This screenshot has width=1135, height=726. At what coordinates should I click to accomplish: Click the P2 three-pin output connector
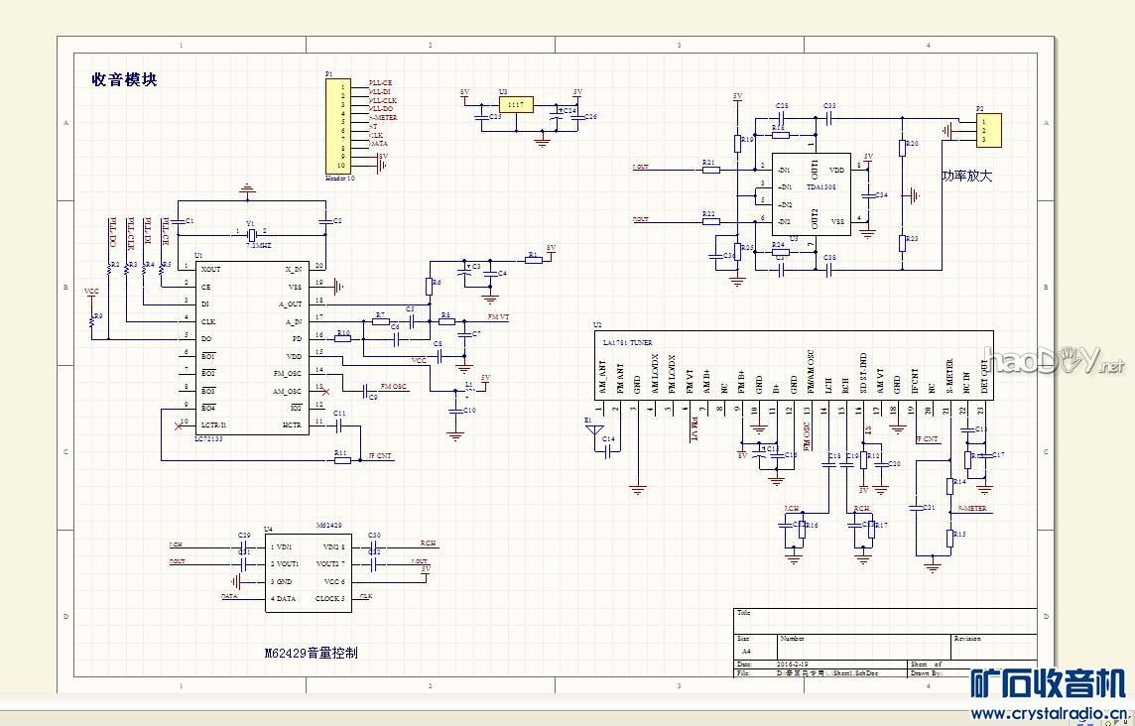(x=987, y=130)
